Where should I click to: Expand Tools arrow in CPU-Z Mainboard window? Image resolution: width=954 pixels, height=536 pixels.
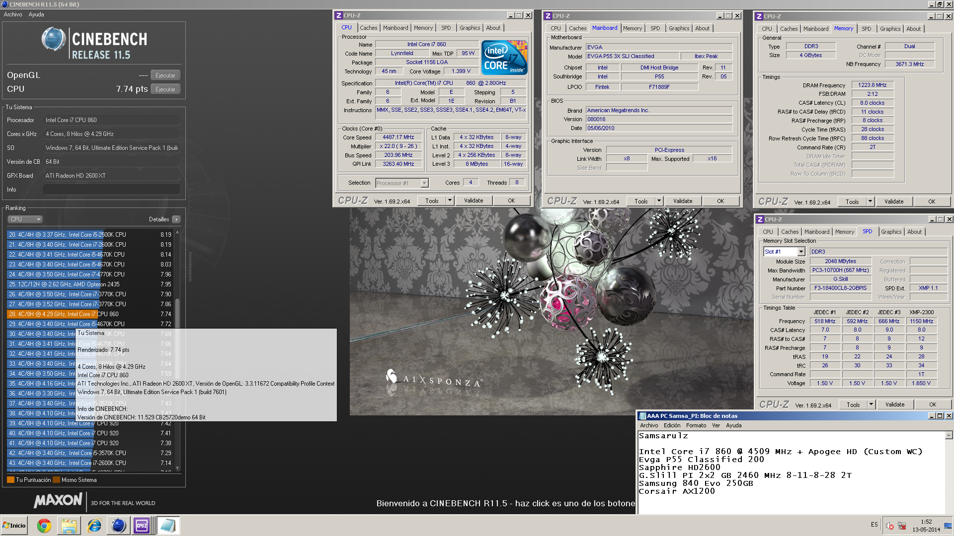(659, 201)
